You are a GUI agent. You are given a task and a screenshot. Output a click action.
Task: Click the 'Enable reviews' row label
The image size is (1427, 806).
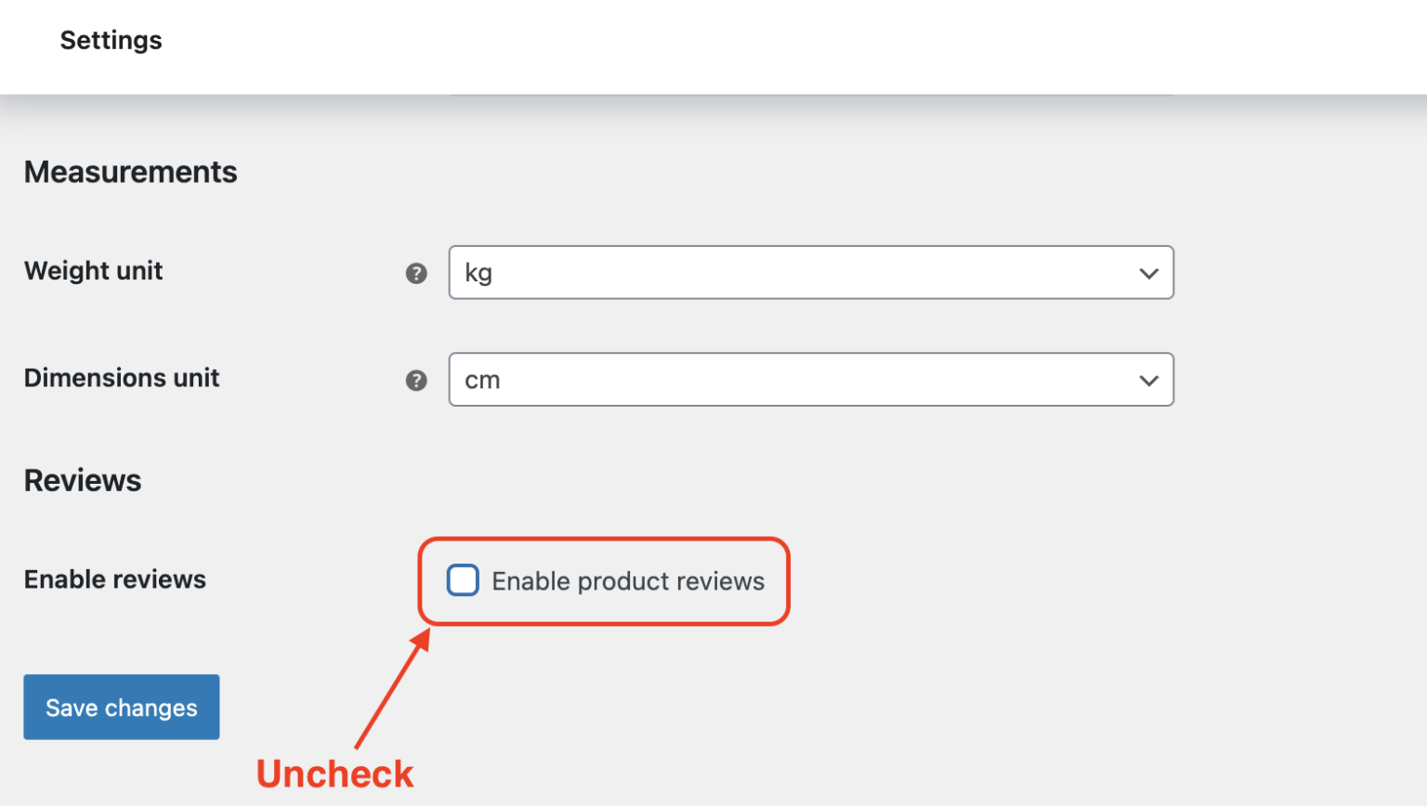[115, 579]
